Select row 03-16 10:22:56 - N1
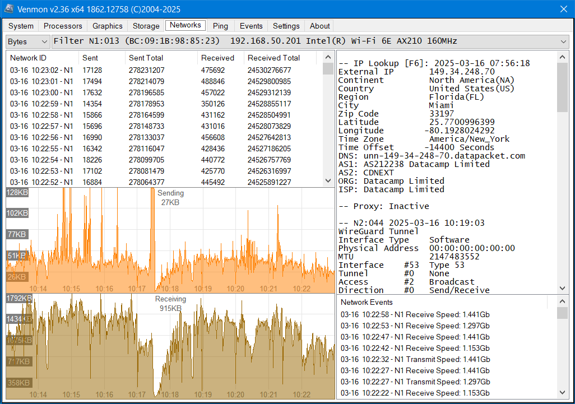Screen dimensions: 575x404 [x=164, y=137]
